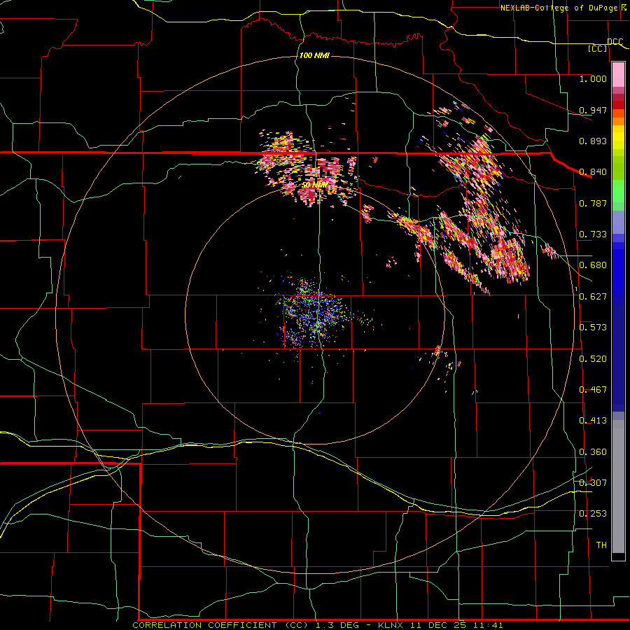Select the 0.520 legend value
The width and height of the screenshot is (630, 630).
coord(593,358)
